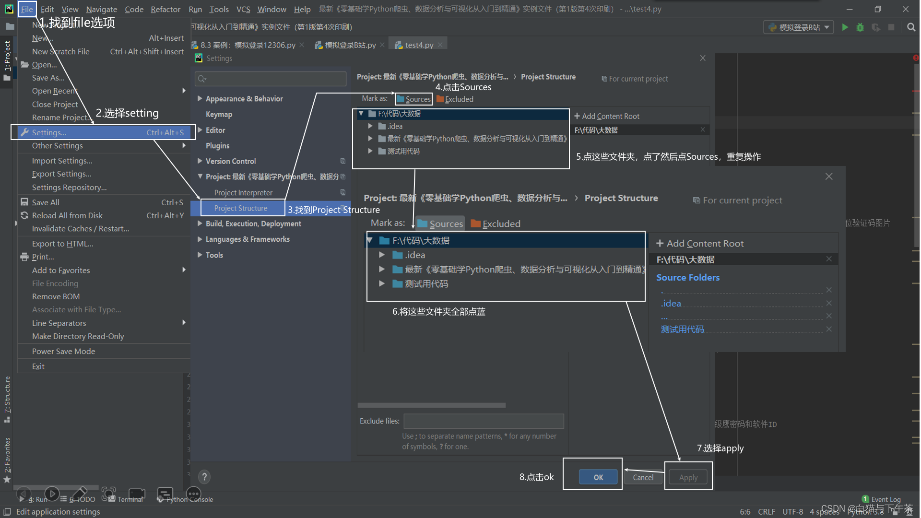
Task: Click the Cancel button
Action: click(x=643, y=477)
